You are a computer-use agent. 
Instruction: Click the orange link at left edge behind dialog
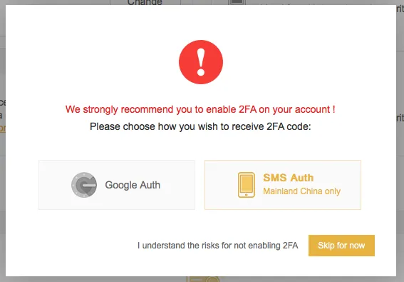tap(3, 129)
